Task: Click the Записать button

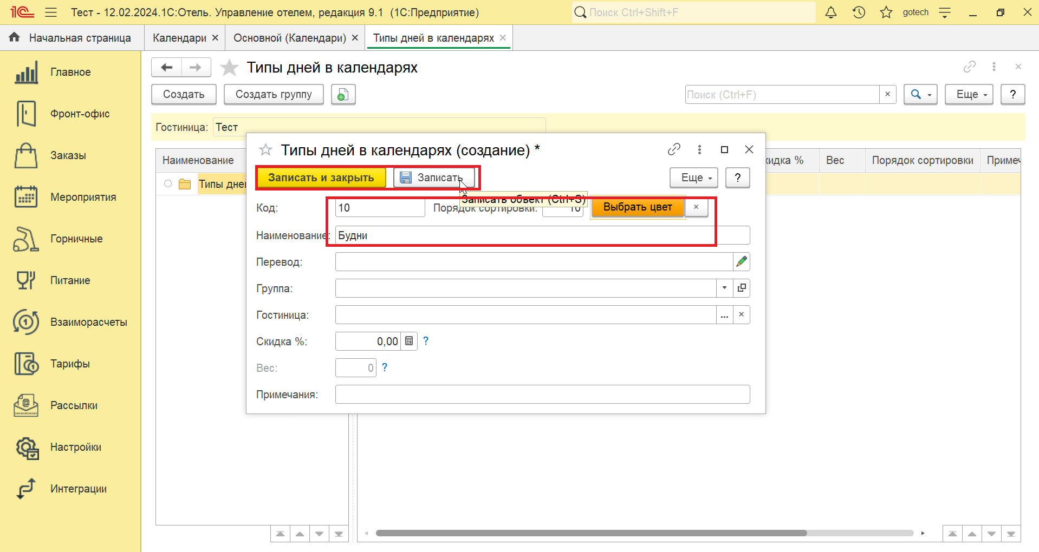Action: tap(434, 178)
